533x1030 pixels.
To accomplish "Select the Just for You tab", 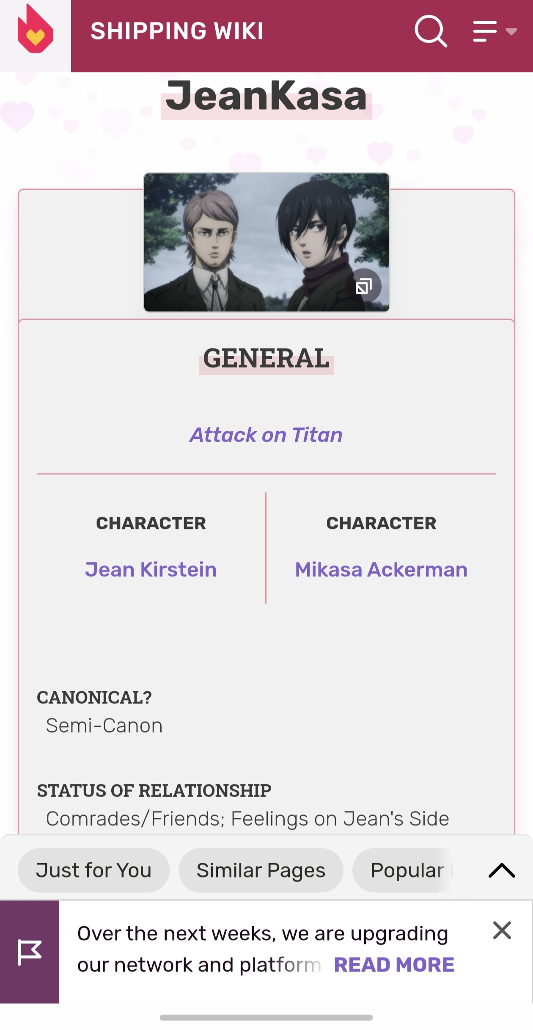I will pyautogui.click(x=93, y=871).
